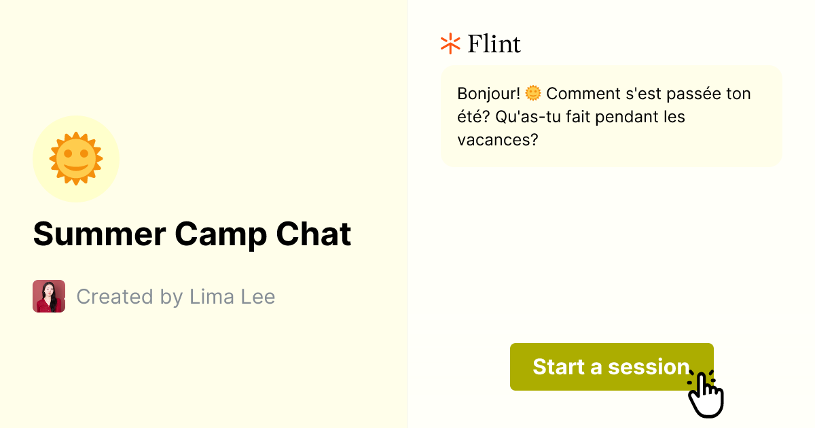815x428 pixels.
Task: Click the left yellow panel area
Action: [204, 374]
